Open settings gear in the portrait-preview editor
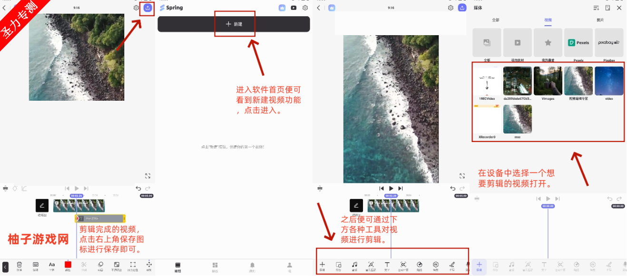The width and height of the screenshot is (627, 276). pyautogui.click(x=451, y=8)
